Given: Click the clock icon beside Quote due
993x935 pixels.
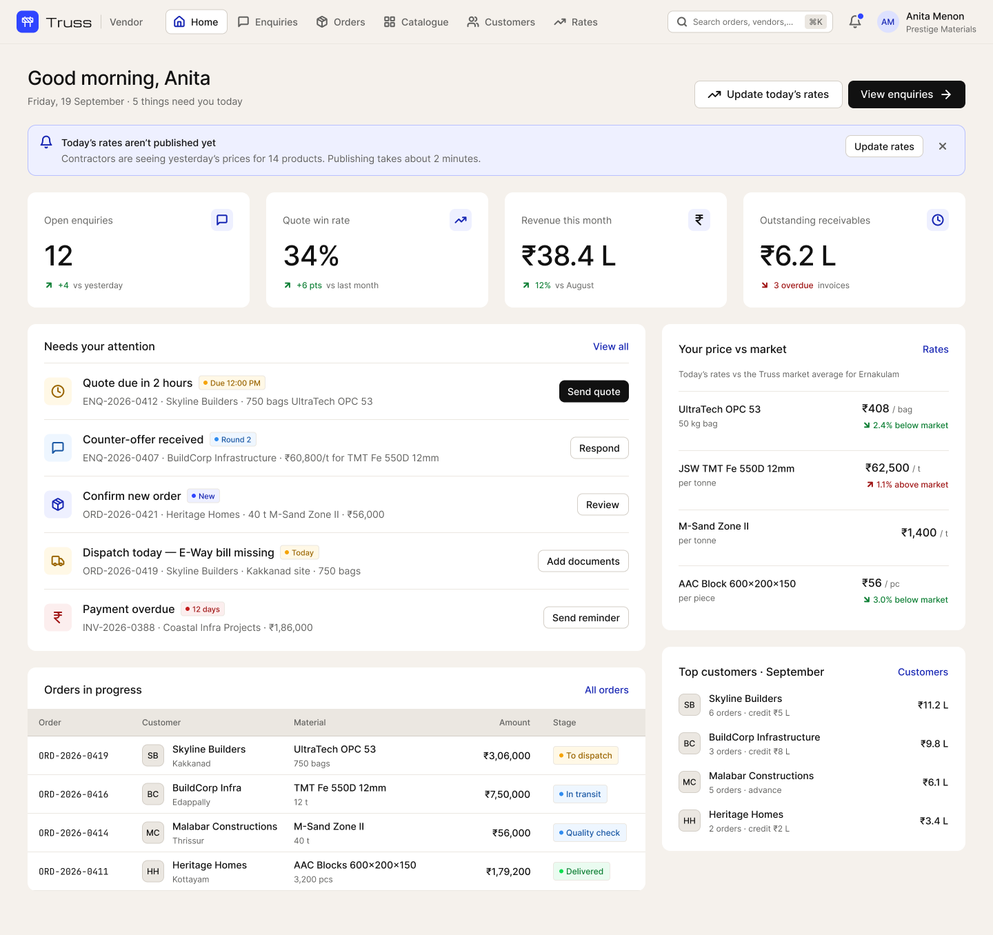Looking at the screenshot, I should click(58, 392).
